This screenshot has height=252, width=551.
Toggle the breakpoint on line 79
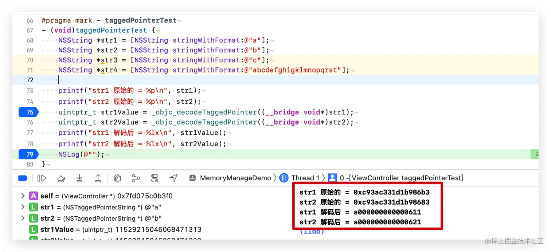[28, 154]
